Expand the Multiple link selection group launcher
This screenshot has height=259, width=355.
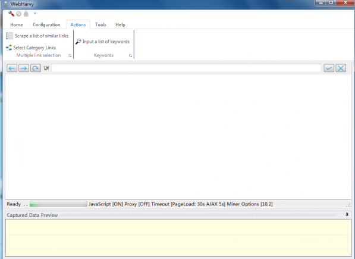click(70, 56)
